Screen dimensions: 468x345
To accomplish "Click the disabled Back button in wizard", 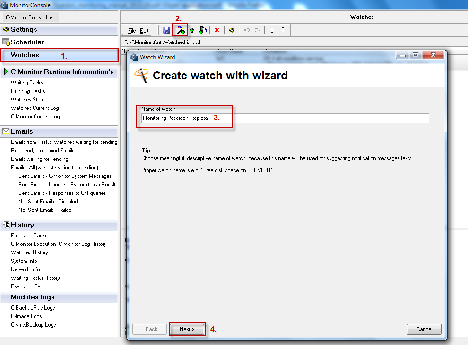I will pos(149,329).
